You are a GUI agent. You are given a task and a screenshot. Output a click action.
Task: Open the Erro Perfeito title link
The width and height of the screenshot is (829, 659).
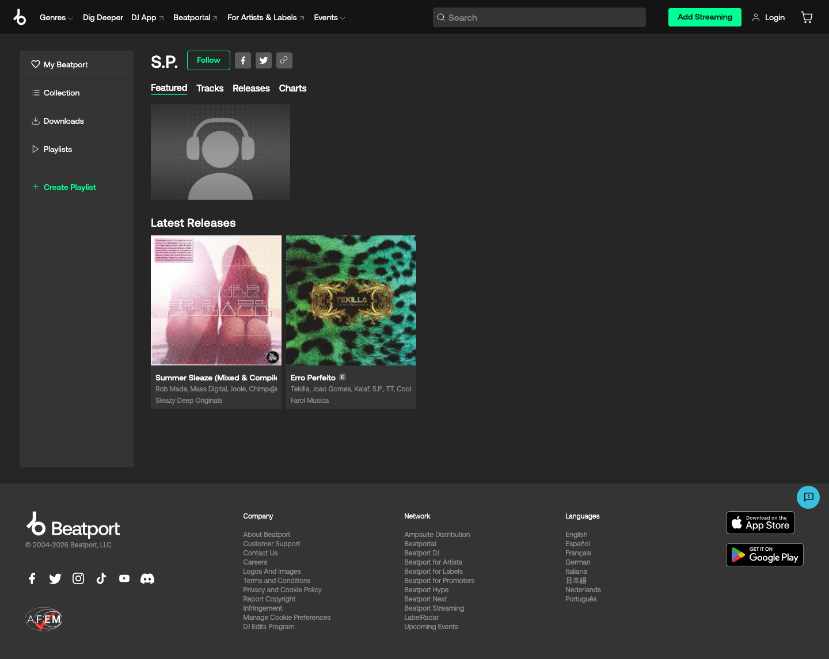313,378
